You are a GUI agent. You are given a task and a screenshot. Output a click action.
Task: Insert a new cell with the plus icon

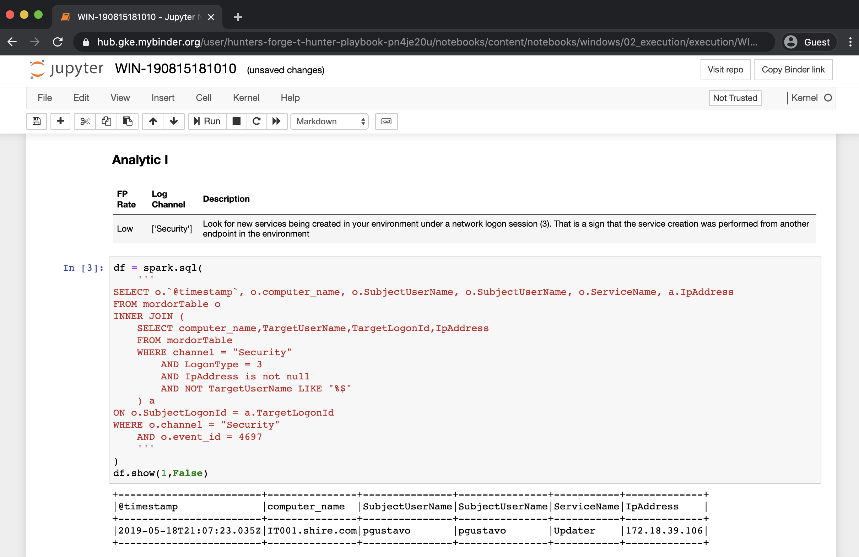pos(60,121)
